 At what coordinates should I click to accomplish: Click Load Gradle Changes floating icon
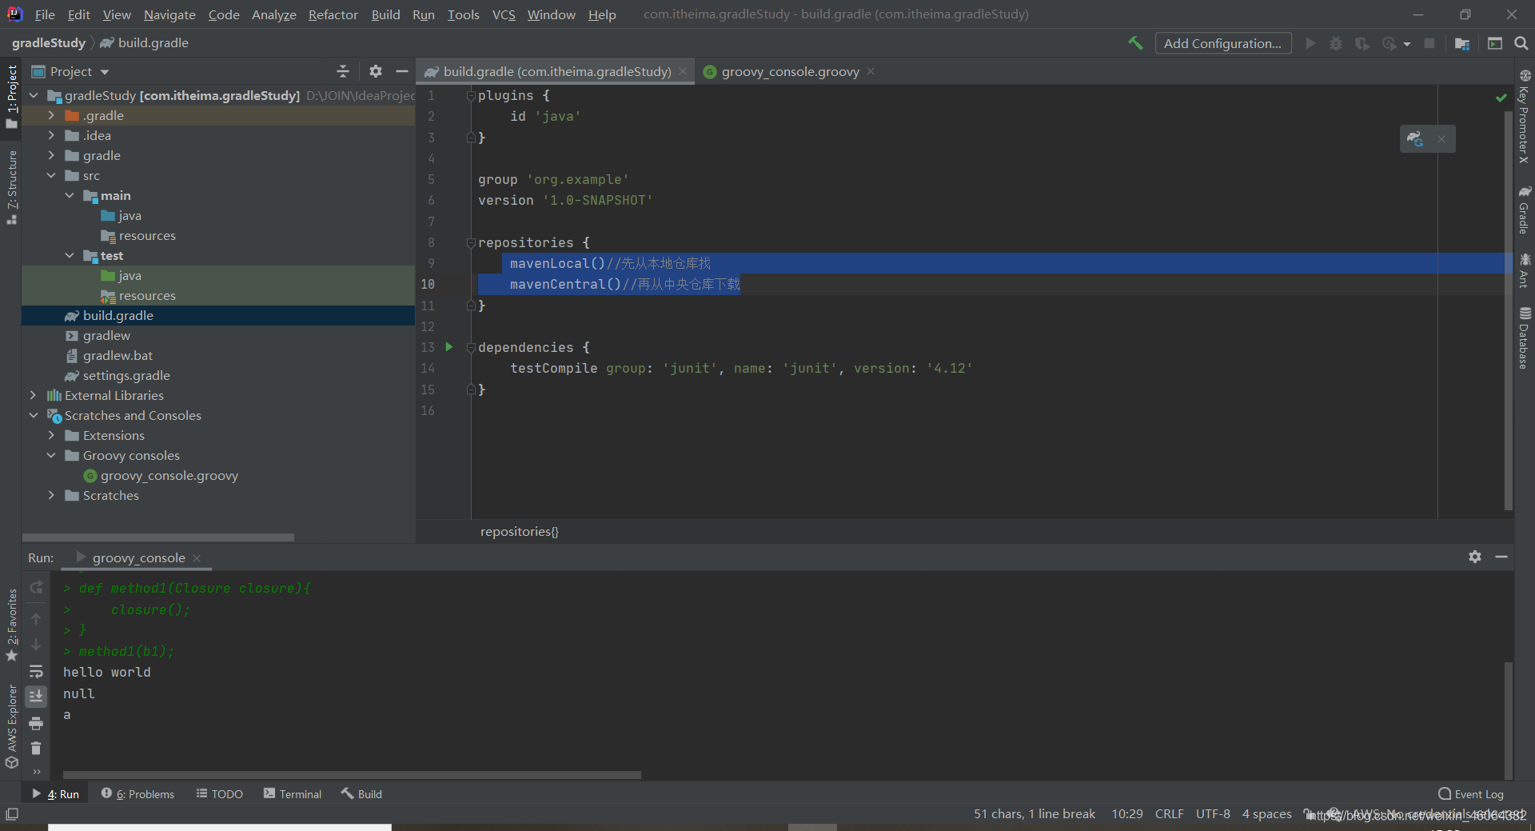coord(1415,138)
